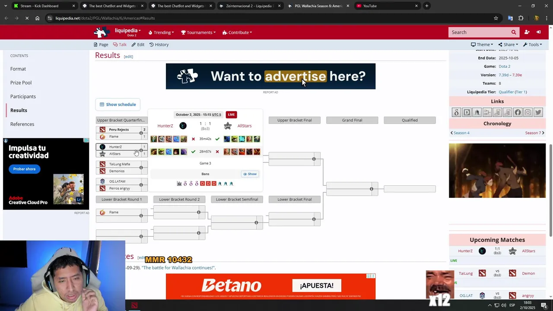Viewport: 553px width, 311px height.
Task: Switch to the Talk tab
Action: point(120,44)
